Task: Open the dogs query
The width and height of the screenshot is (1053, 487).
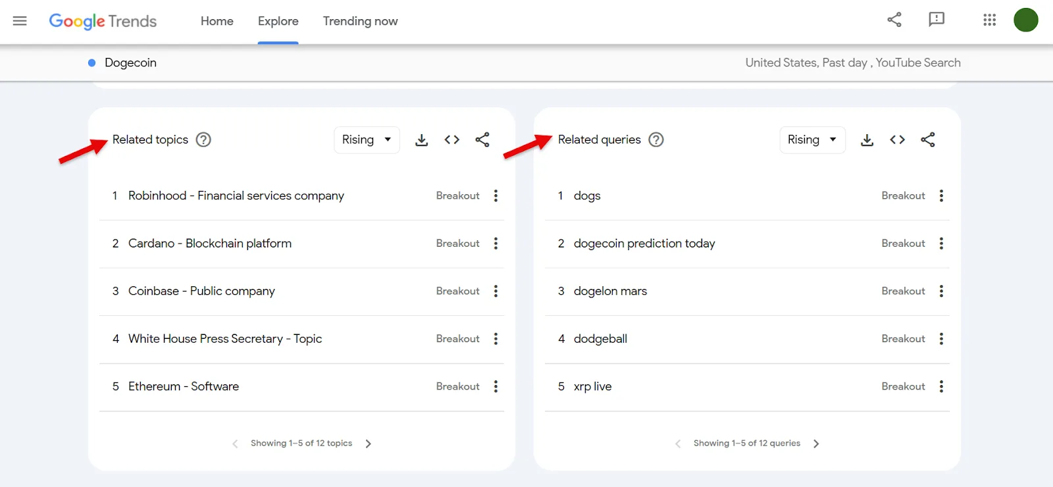Action: coord(587,196)
